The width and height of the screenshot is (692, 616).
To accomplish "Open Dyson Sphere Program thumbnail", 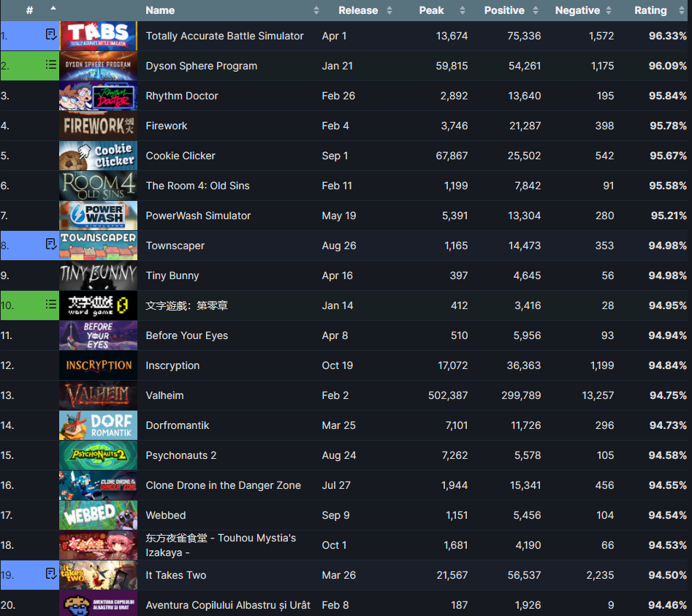I will 98,66.
